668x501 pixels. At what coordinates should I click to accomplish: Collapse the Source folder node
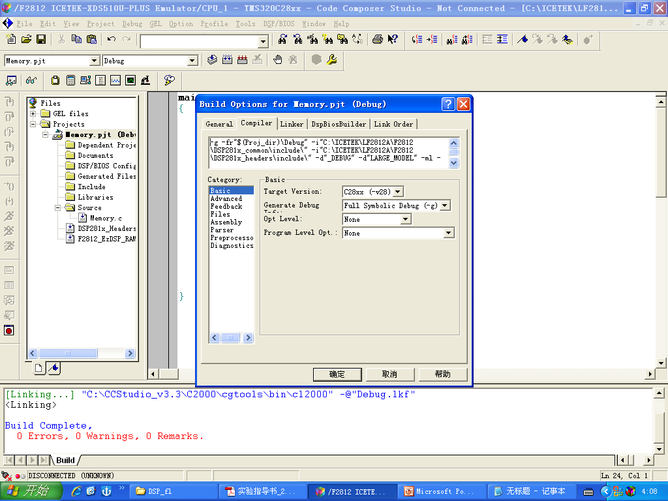click(x=58, y=208)
